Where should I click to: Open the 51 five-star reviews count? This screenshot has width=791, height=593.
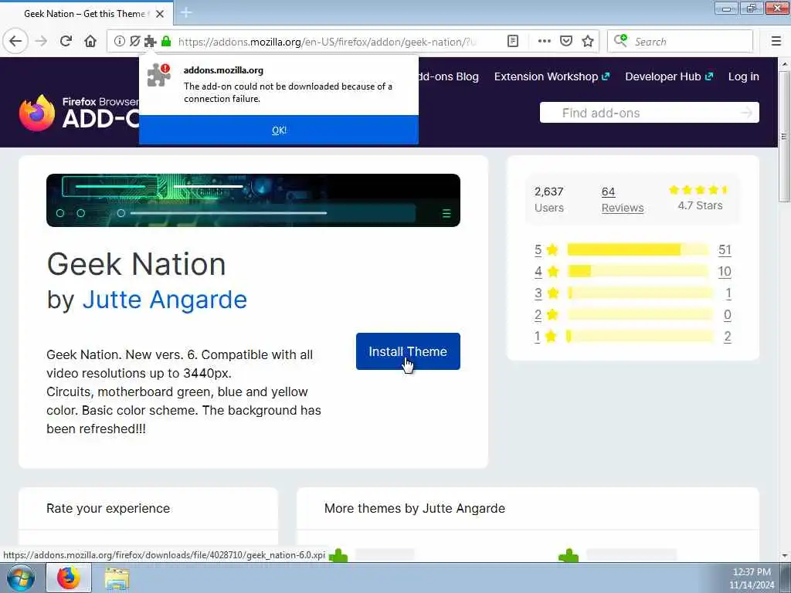click(725, 249)
